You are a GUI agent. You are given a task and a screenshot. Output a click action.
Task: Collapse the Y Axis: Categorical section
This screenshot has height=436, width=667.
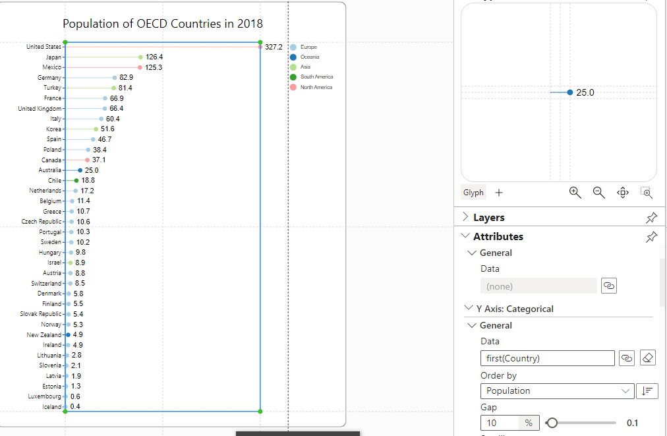[x=469, y=308]
